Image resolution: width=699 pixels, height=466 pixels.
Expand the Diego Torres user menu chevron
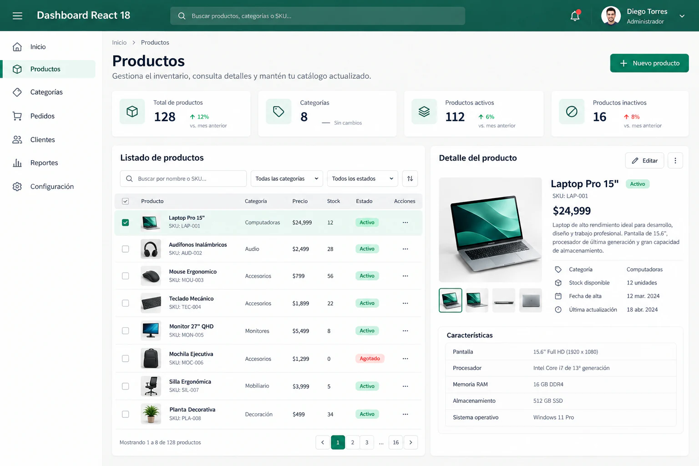point(682,16)
